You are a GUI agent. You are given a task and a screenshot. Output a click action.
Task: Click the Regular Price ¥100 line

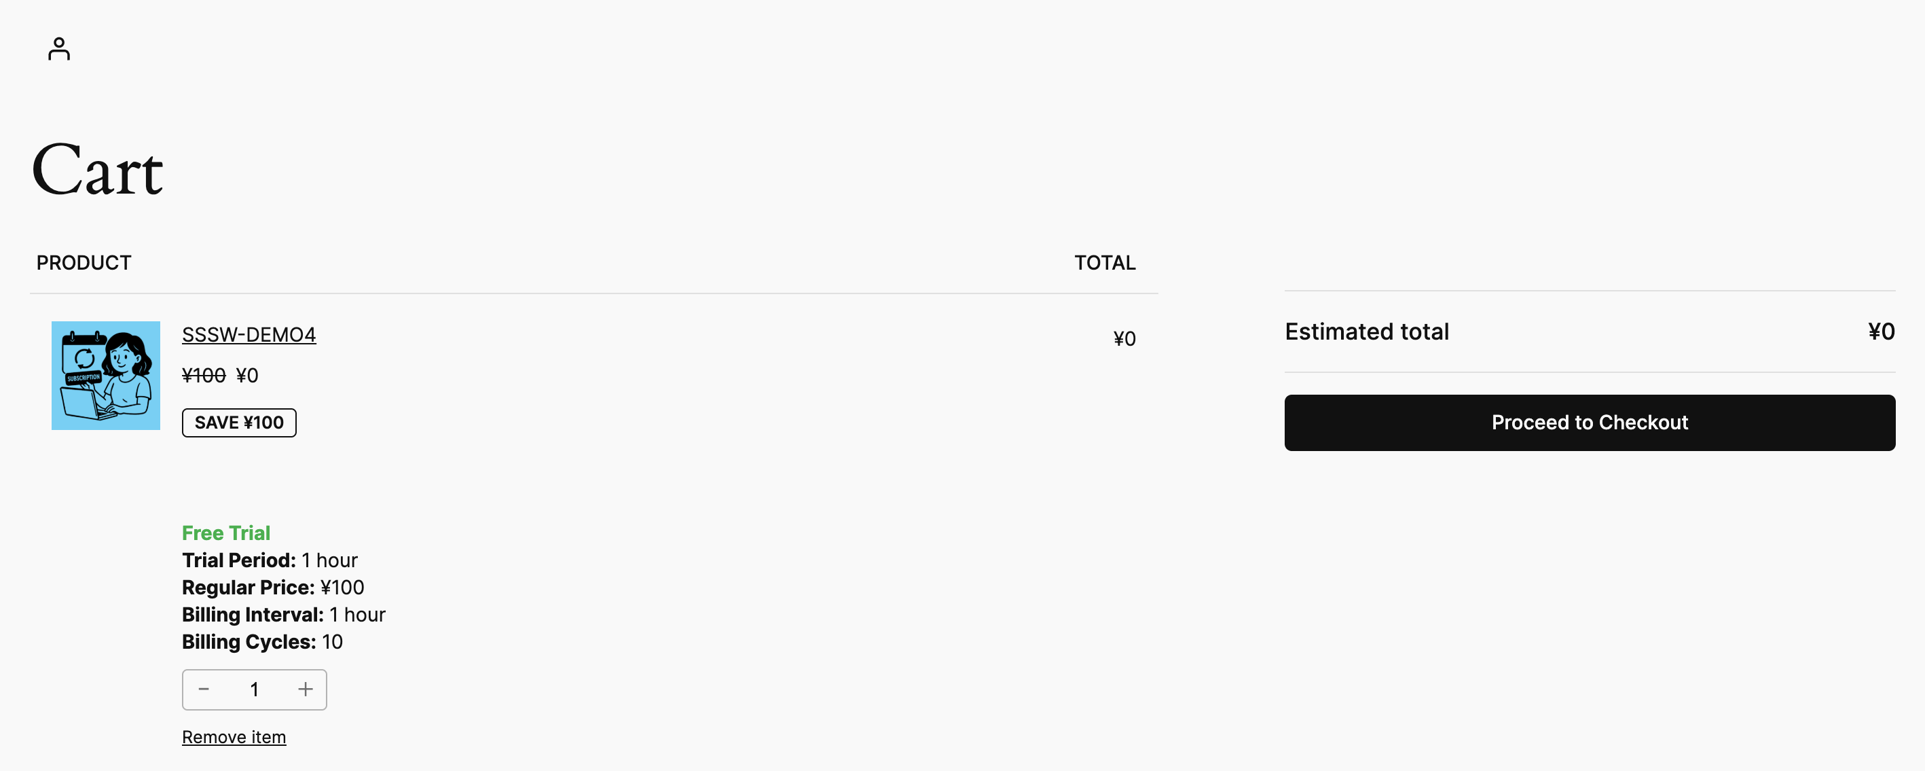[273, 587]
